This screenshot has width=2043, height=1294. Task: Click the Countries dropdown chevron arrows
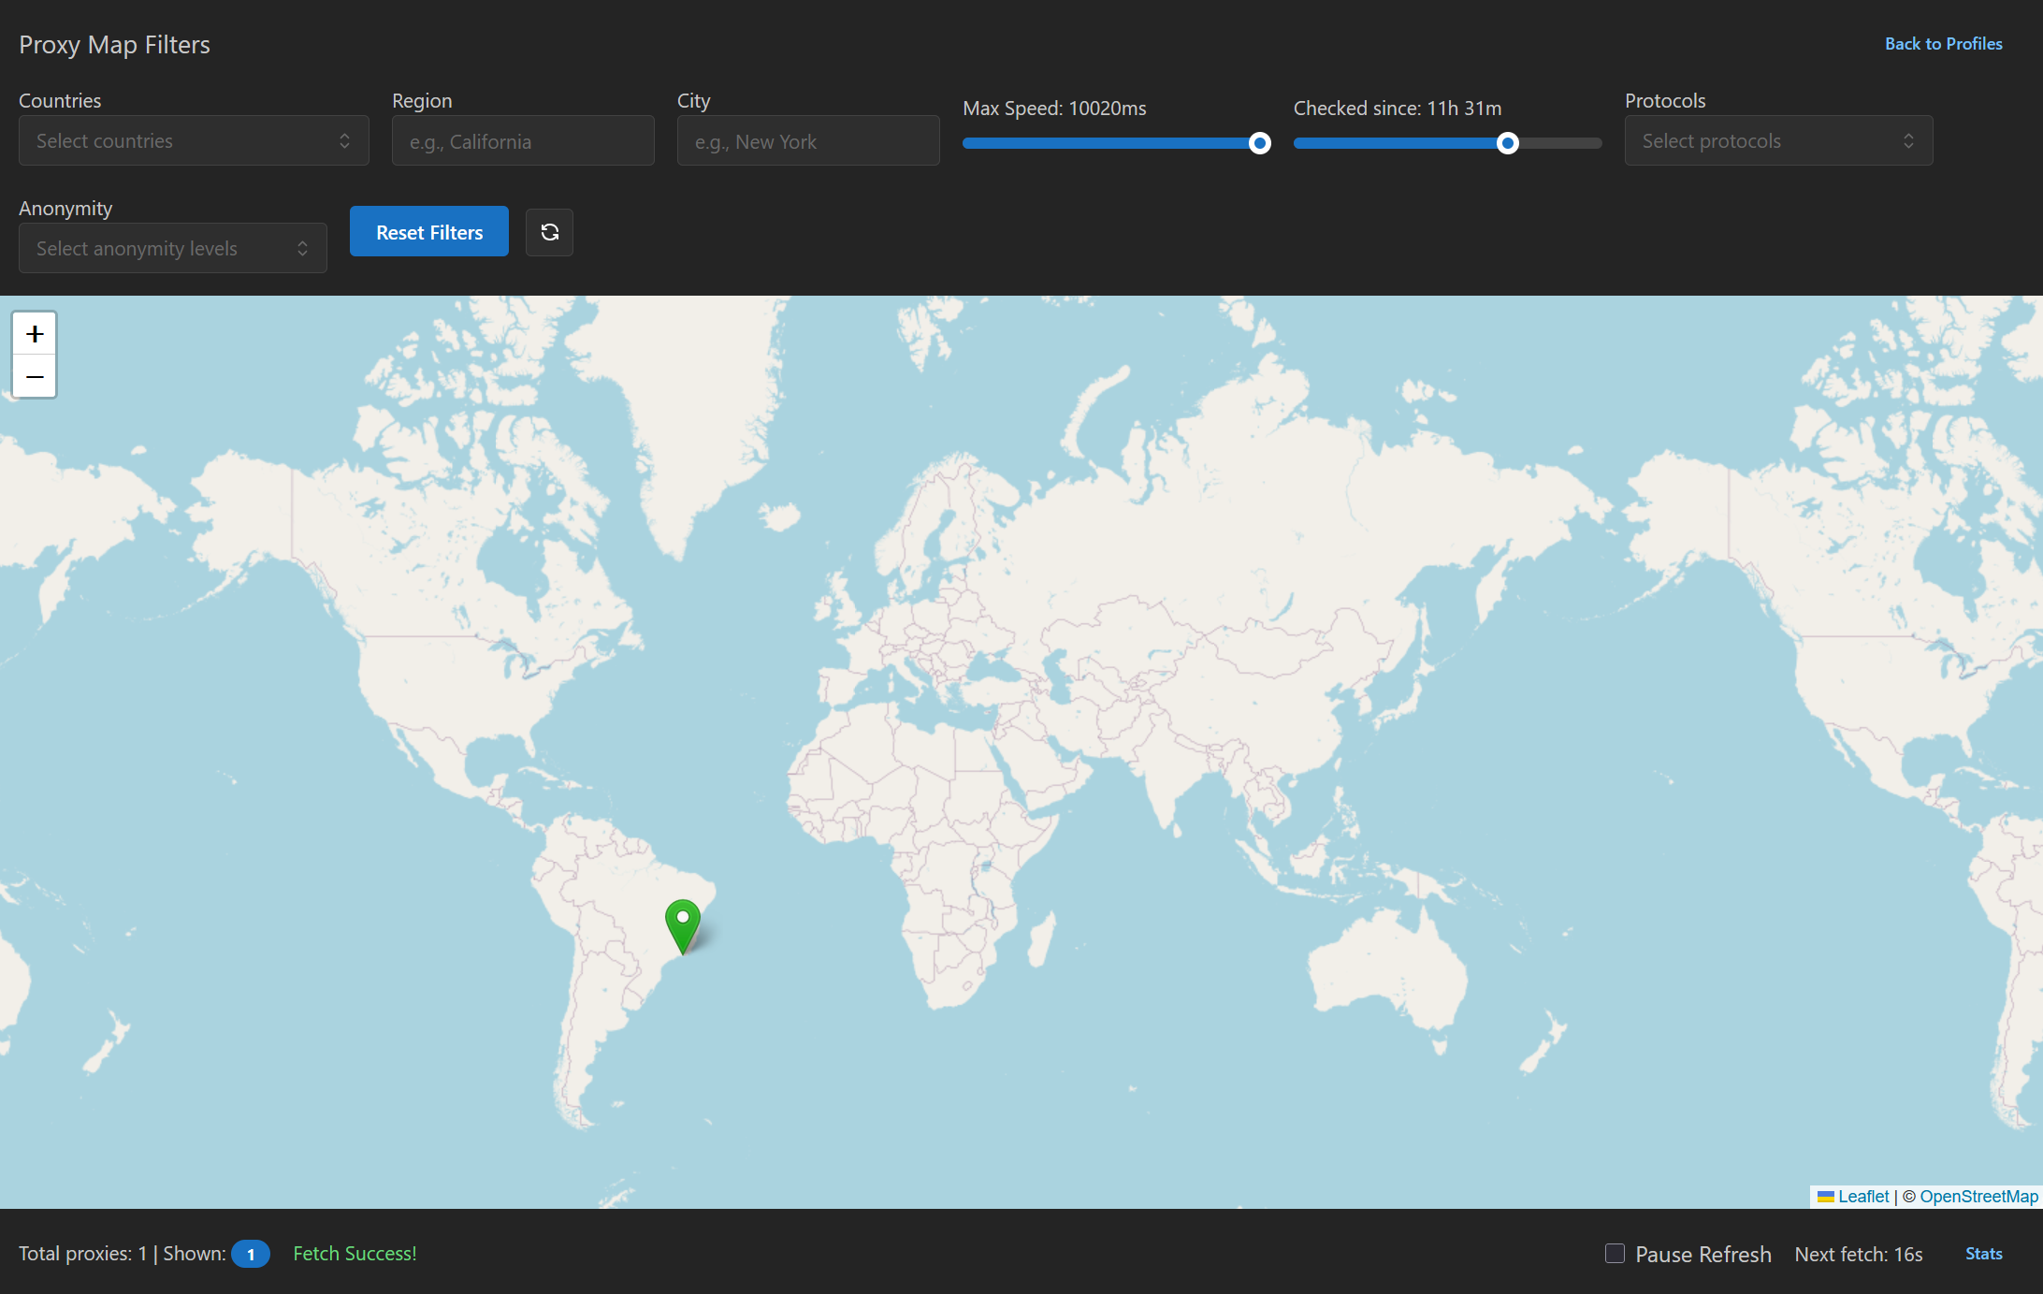[344, 141]
